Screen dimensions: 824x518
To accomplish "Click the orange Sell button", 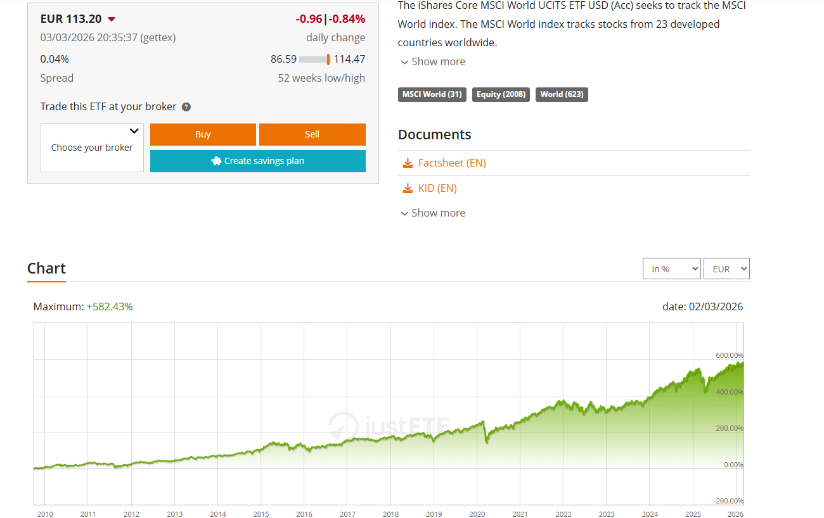I will tap(312, 134).
